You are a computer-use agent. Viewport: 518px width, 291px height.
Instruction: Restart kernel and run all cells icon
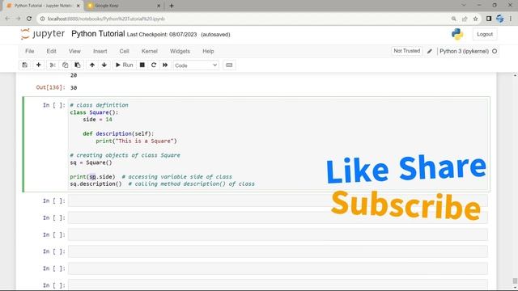click(x=165, y=65)
